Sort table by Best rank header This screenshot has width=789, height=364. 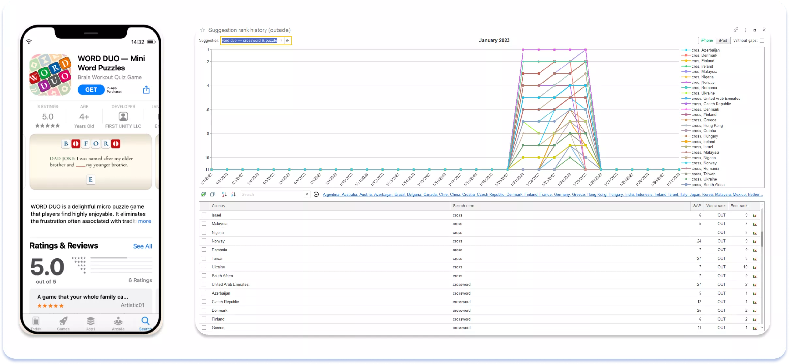pos(739,206)
